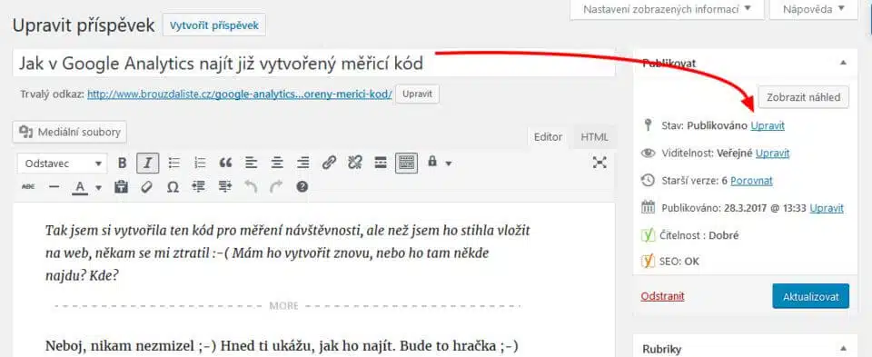Click Mediální soubory button

pyautogui.click(x=70, y=133)
